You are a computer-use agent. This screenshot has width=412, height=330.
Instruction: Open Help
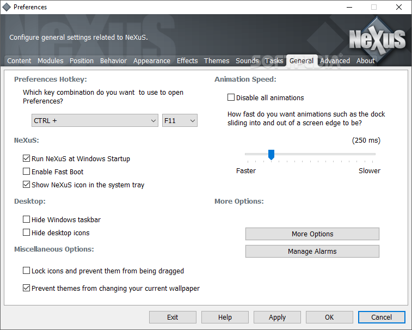coord(225,317)
